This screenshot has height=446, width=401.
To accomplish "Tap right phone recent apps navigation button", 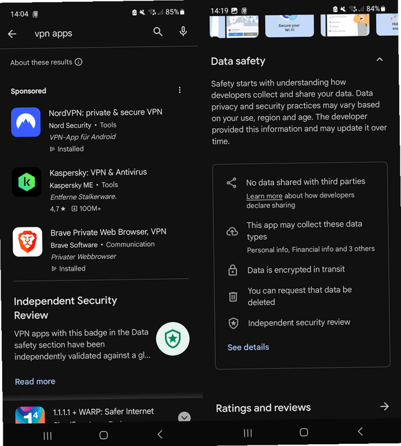I will pyautogui.click(x=248, y=433).
